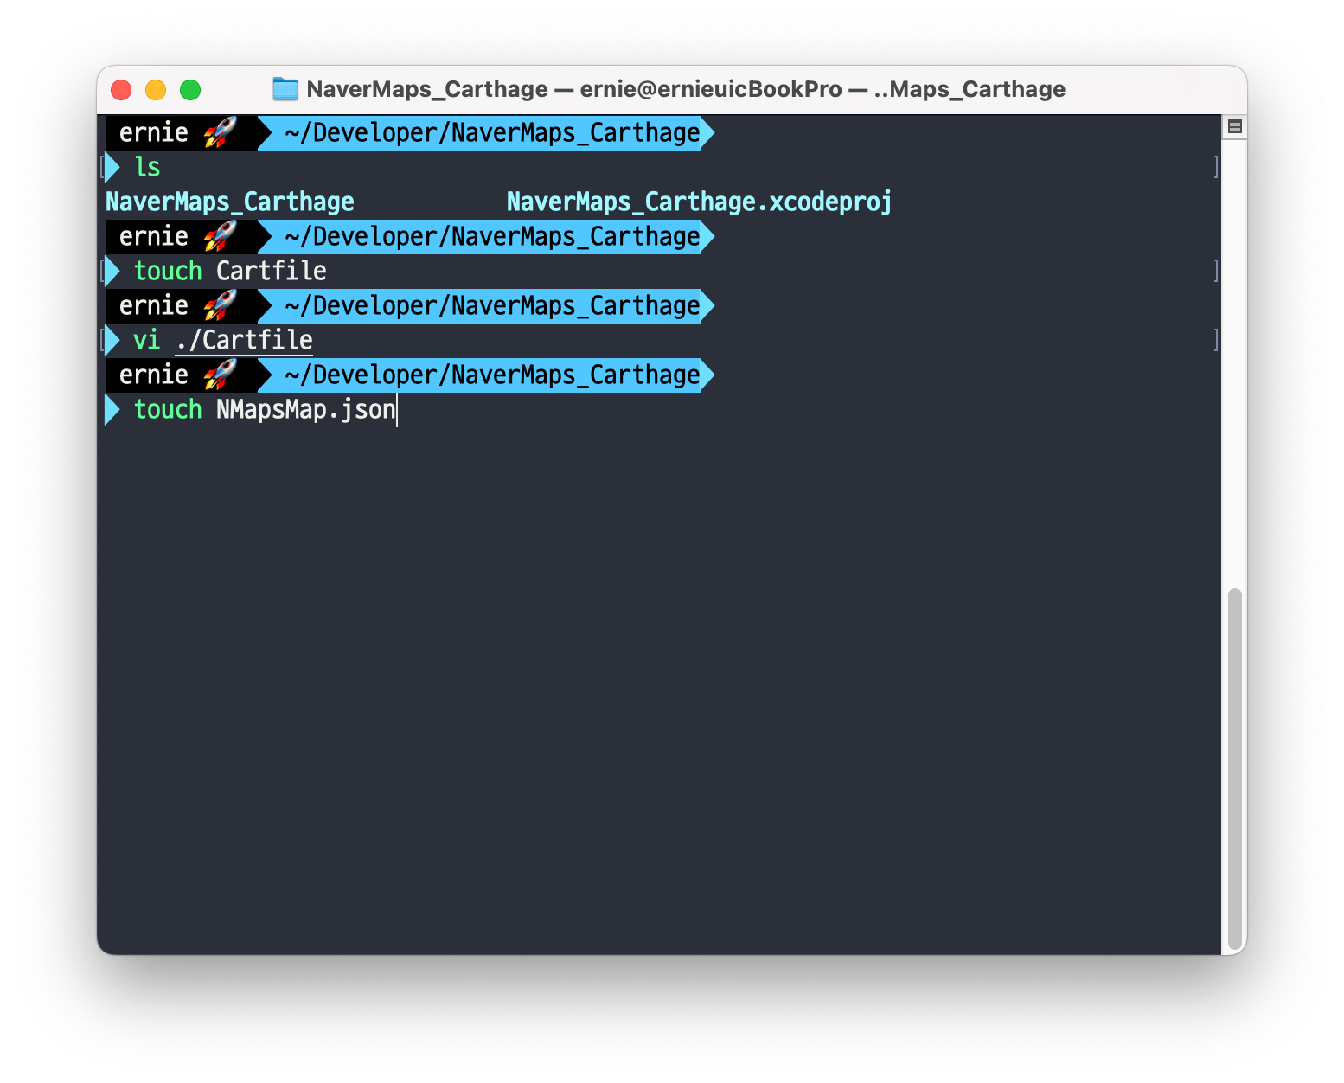Maximize the terminal with green button

coord(190,90)
